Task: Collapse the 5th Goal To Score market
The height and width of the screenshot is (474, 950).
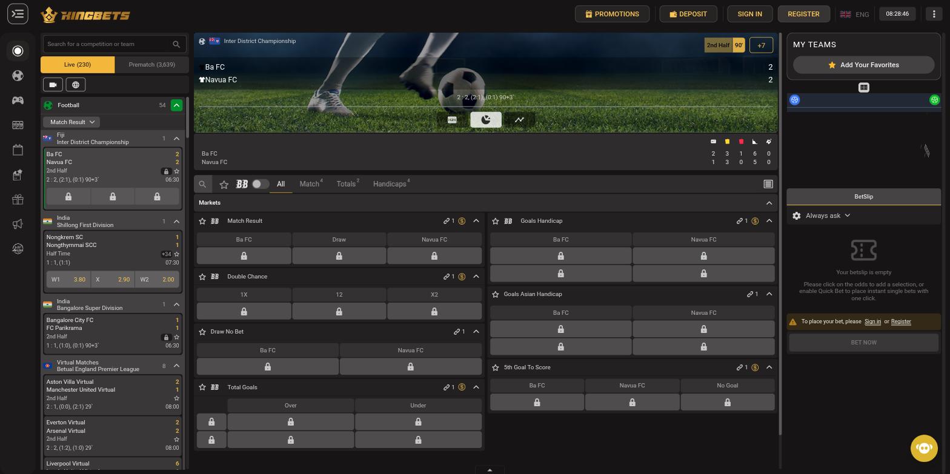Action: (x=769, y=367)
